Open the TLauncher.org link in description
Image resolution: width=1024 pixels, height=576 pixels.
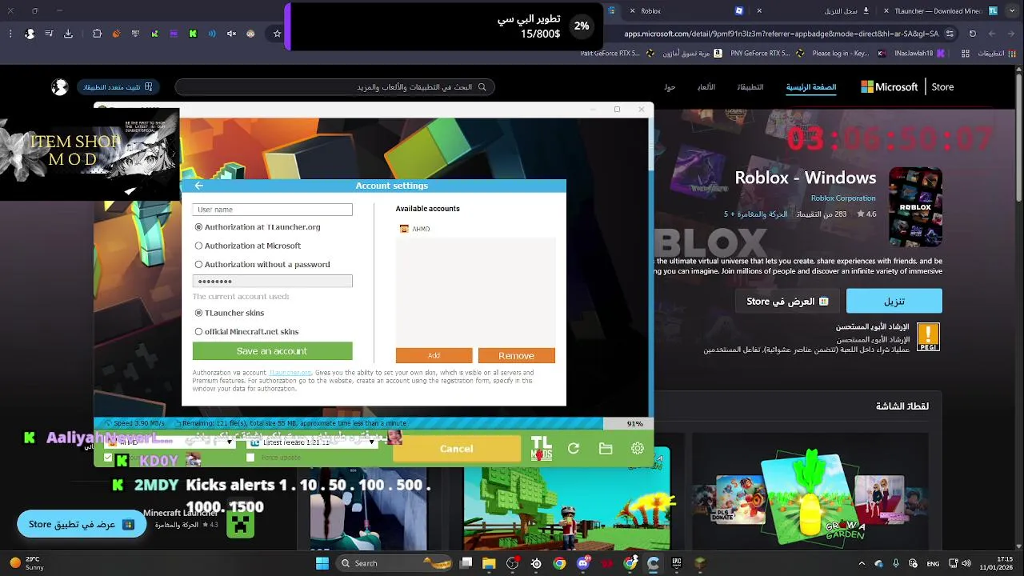click(290, 373)
